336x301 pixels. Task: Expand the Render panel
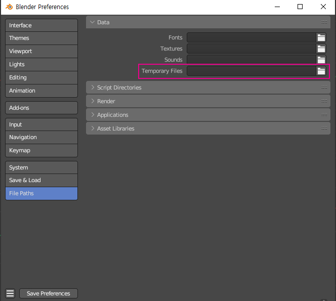coord(93,101)
